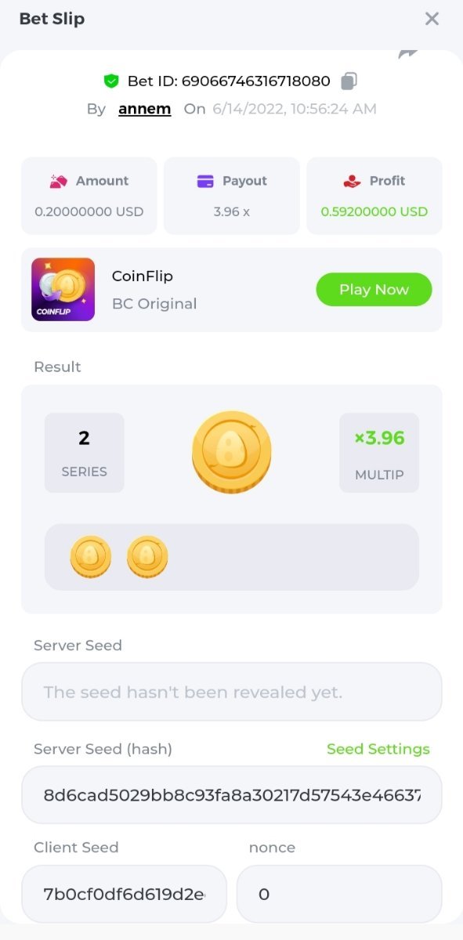
Task: Click the Amount icon
Action: click(58, 181)
